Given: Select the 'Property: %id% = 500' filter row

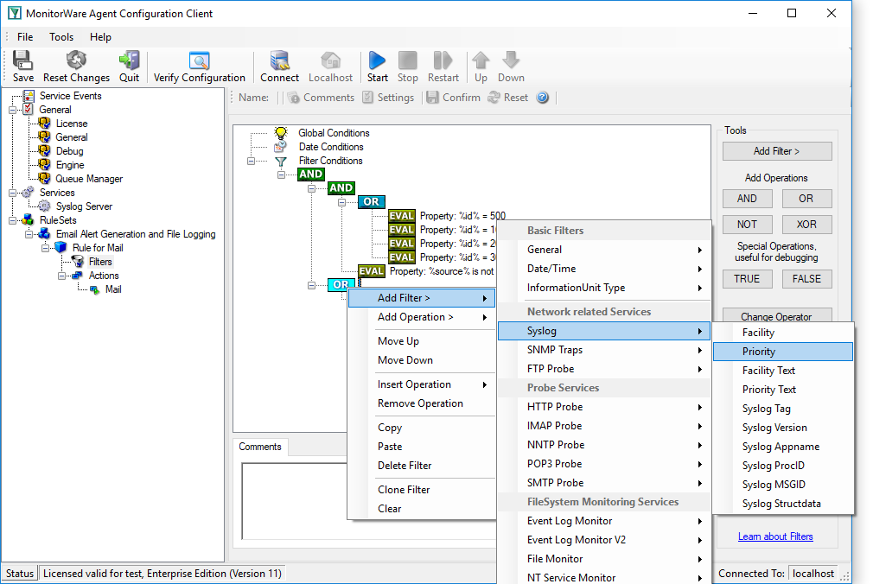Looking at the screenshot, I should coord(447,215).
